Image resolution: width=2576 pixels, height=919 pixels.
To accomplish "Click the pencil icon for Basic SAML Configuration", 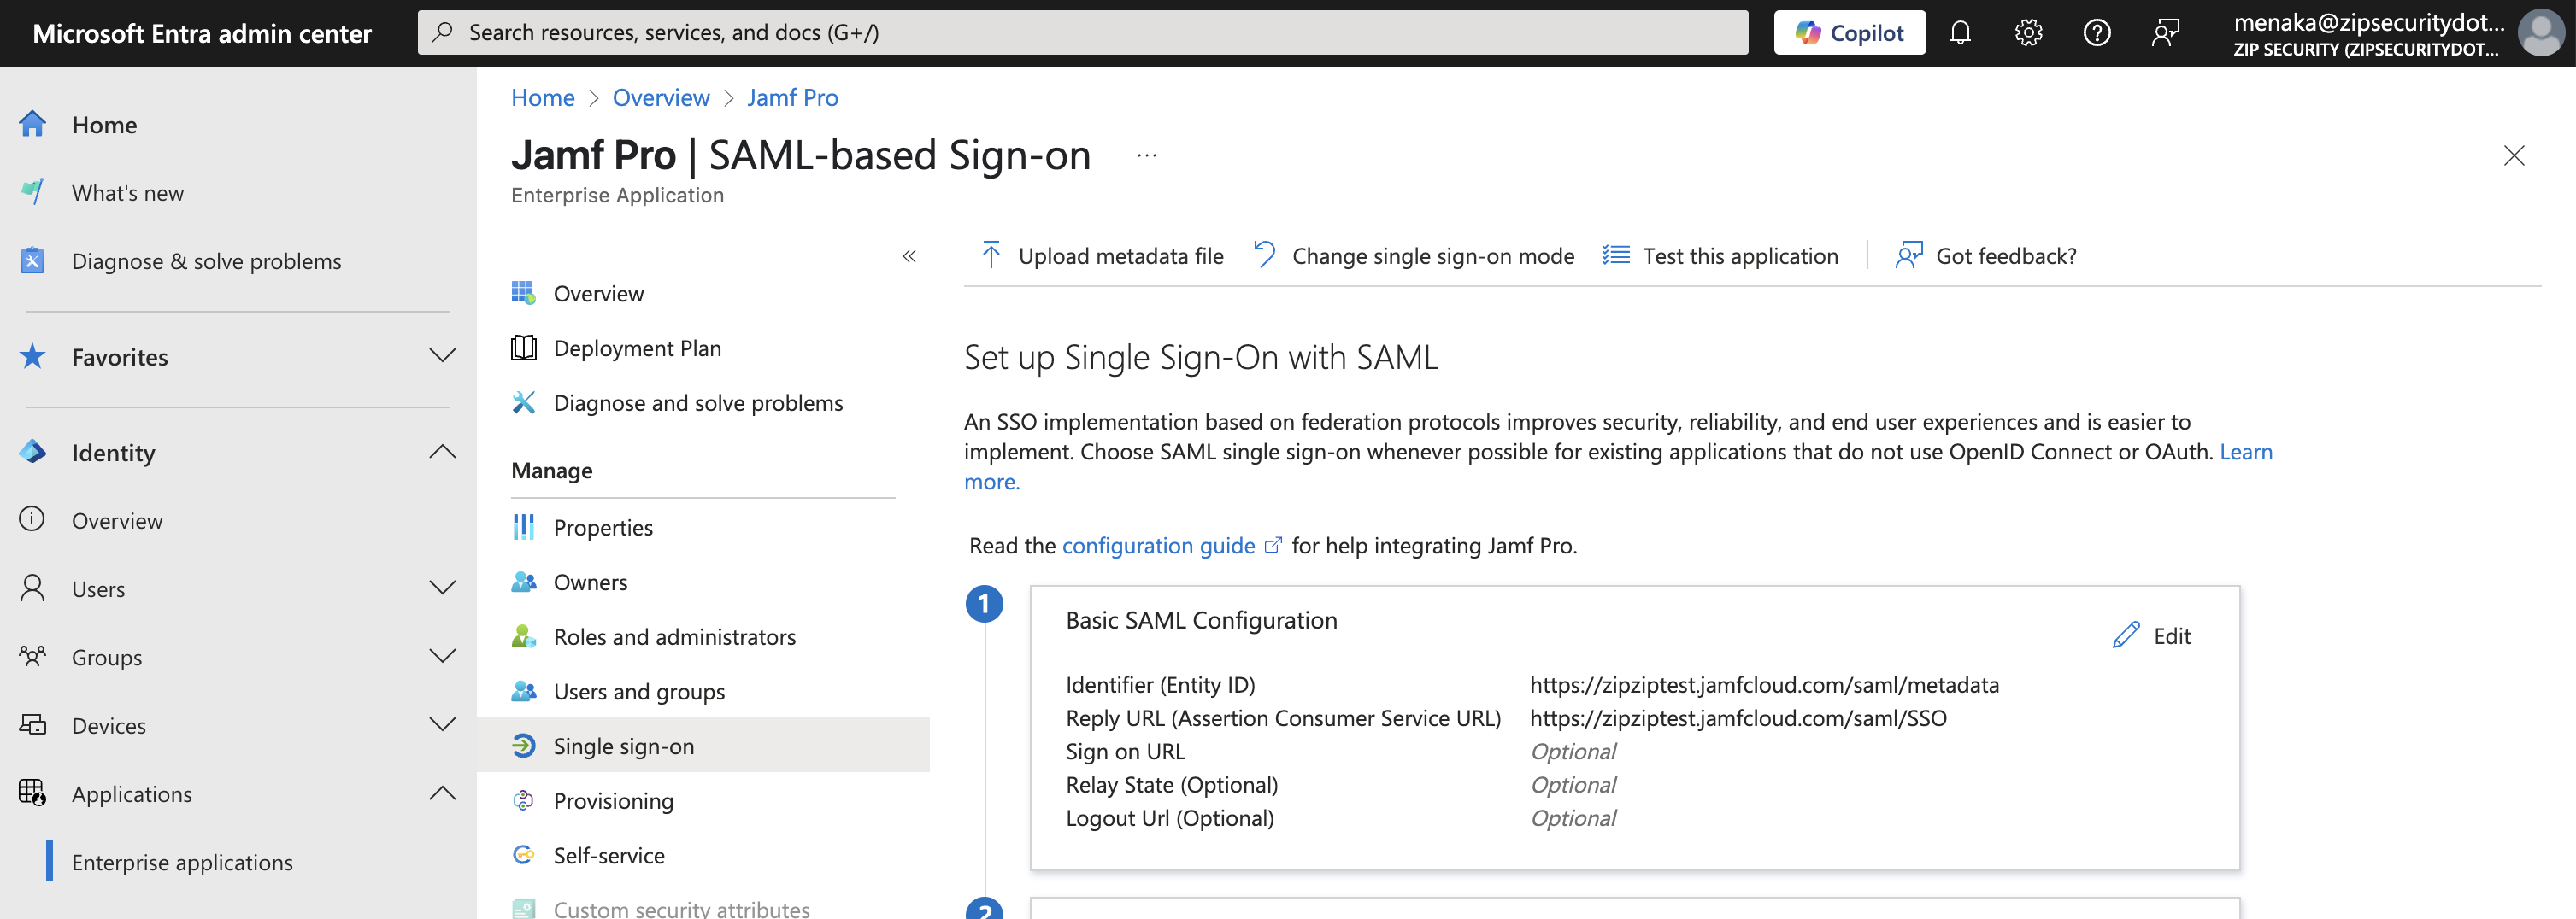I will point(2126,635).
